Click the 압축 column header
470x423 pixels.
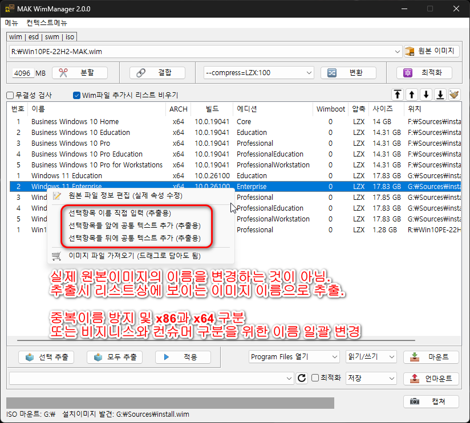359,109
